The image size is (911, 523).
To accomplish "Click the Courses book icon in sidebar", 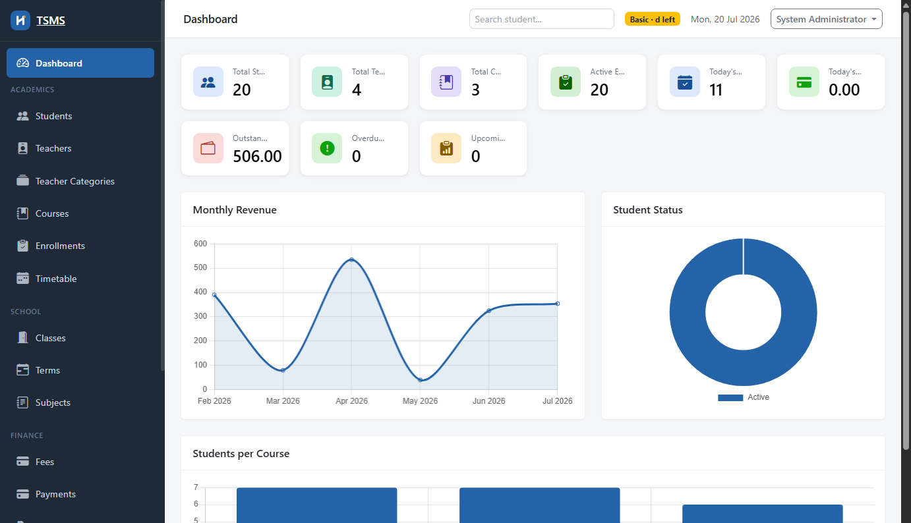I will click(x=23, y=213).
